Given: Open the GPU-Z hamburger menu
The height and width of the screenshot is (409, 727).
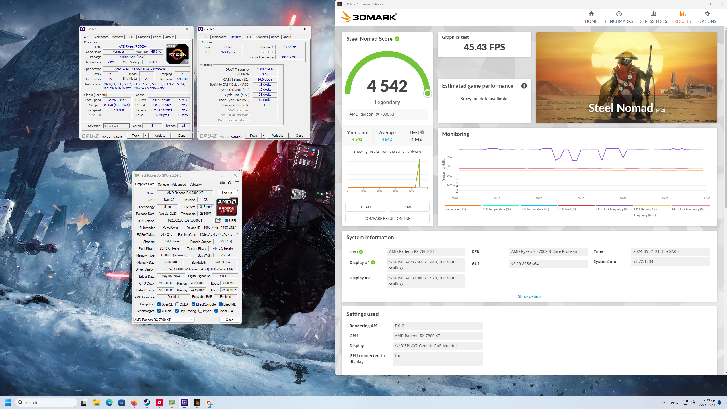Looking at the screenshot, I should tap(237, 183).
